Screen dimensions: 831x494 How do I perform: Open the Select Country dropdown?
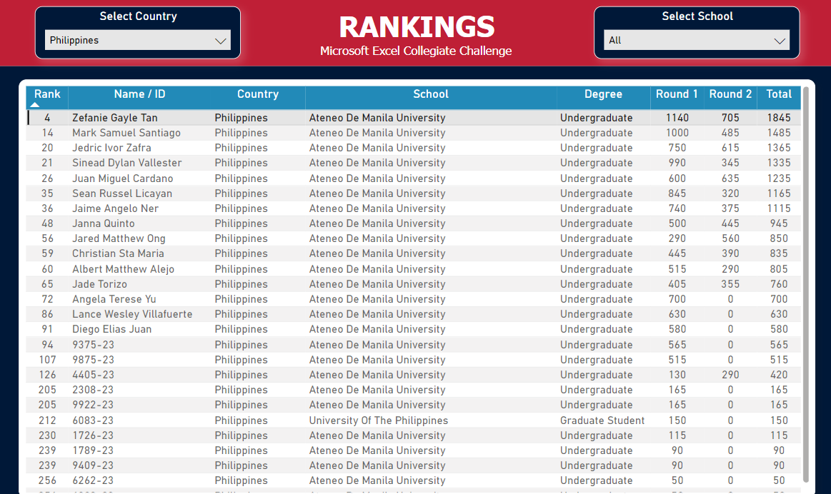tap(137, 41)
